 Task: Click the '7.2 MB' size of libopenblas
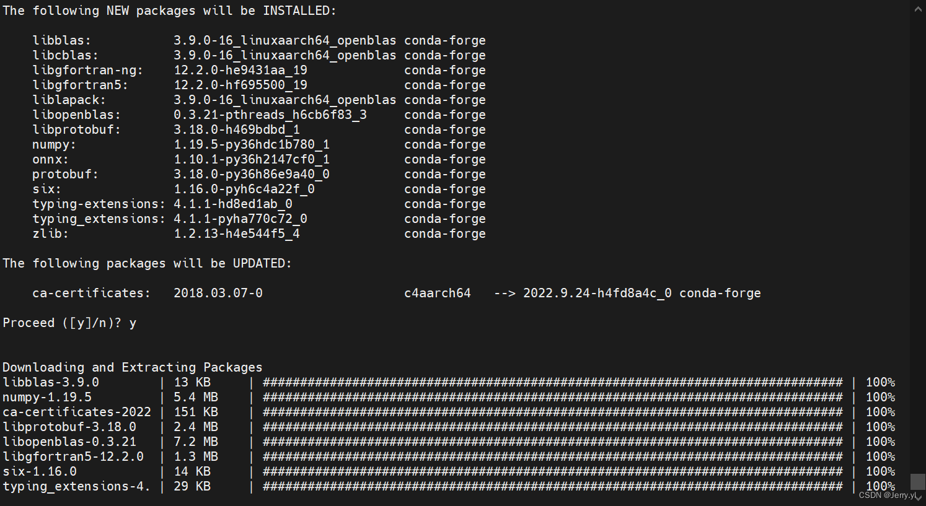pos(196,442)
